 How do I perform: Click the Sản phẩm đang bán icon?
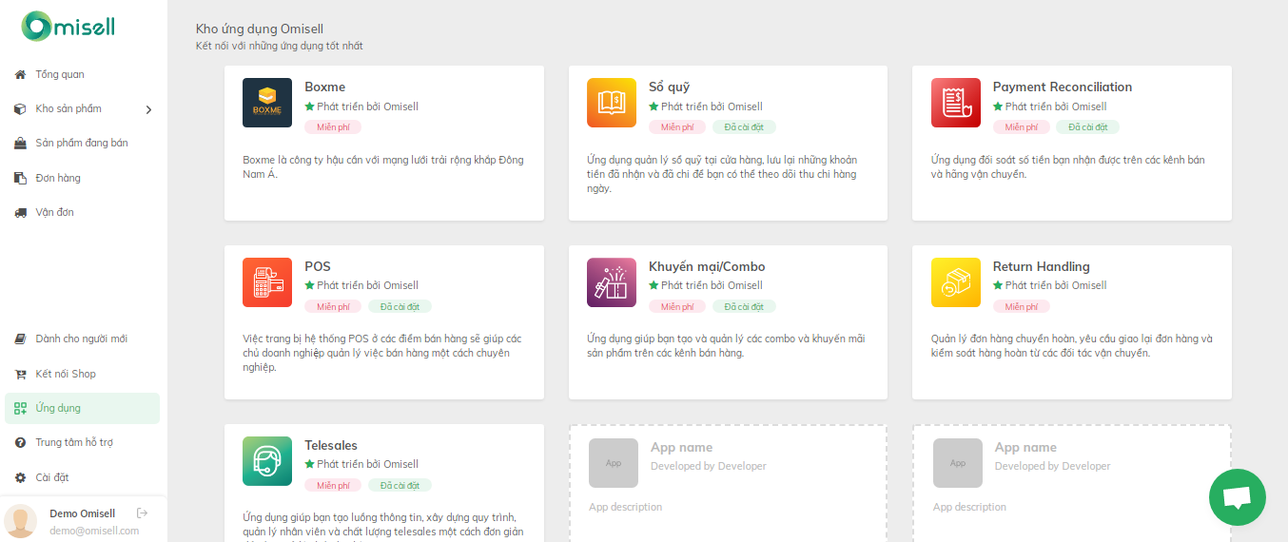click(x=20, y=144)
